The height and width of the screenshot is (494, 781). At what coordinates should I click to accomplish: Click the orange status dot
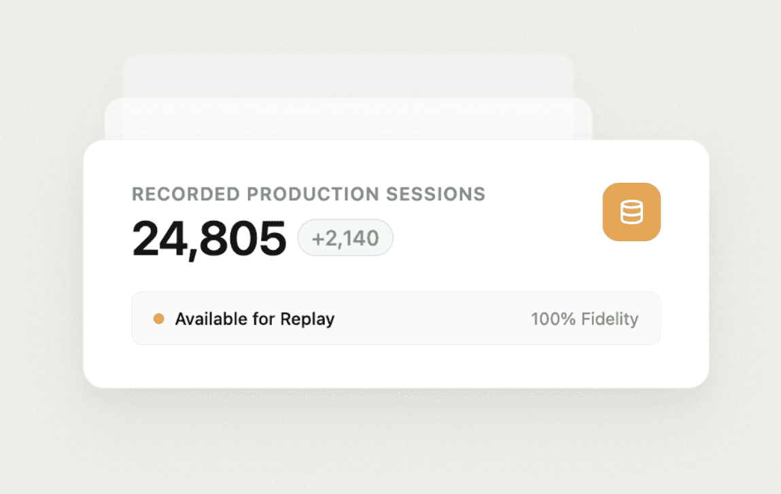[159, 319]
